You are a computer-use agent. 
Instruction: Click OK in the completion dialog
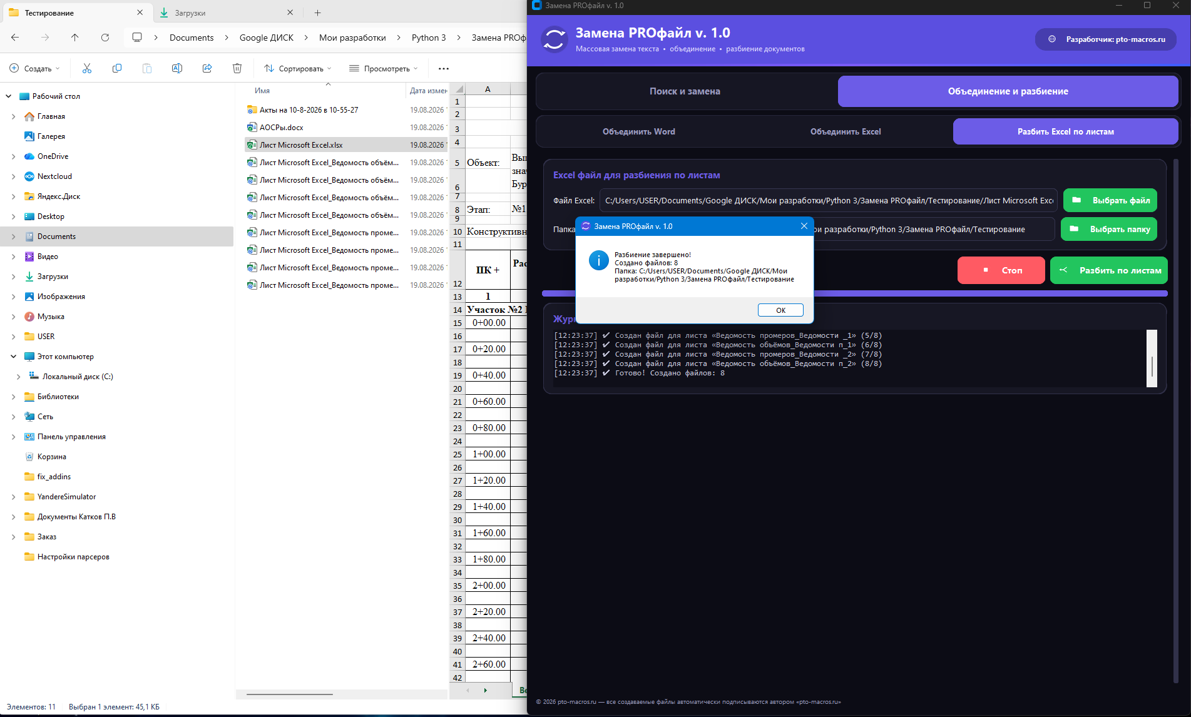click(780, 310)
